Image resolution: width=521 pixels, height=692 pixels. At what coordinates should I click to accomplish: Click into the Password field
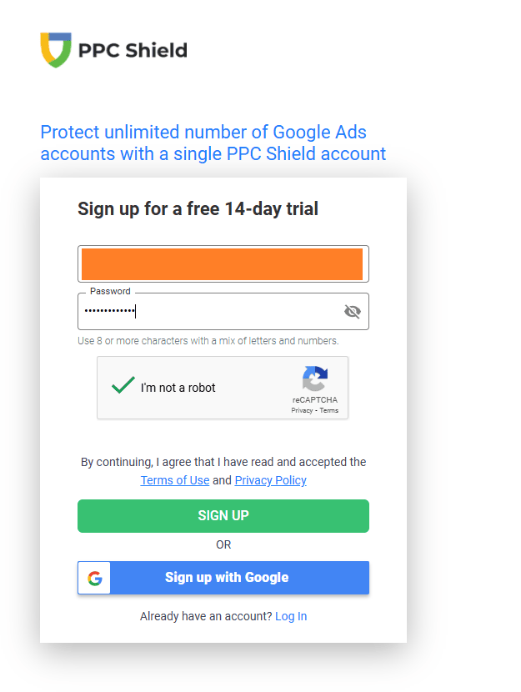208,312
